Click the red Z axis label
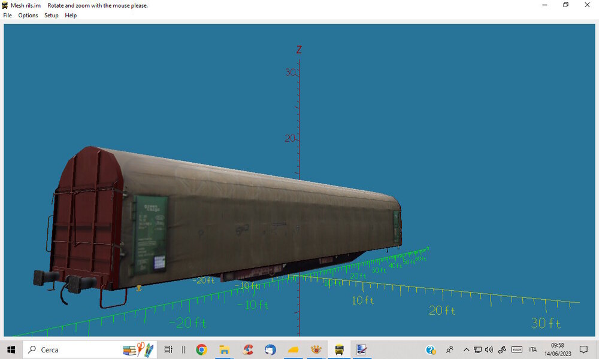The width and height of the screenshot is (599, 359). [x=299, y=50]
